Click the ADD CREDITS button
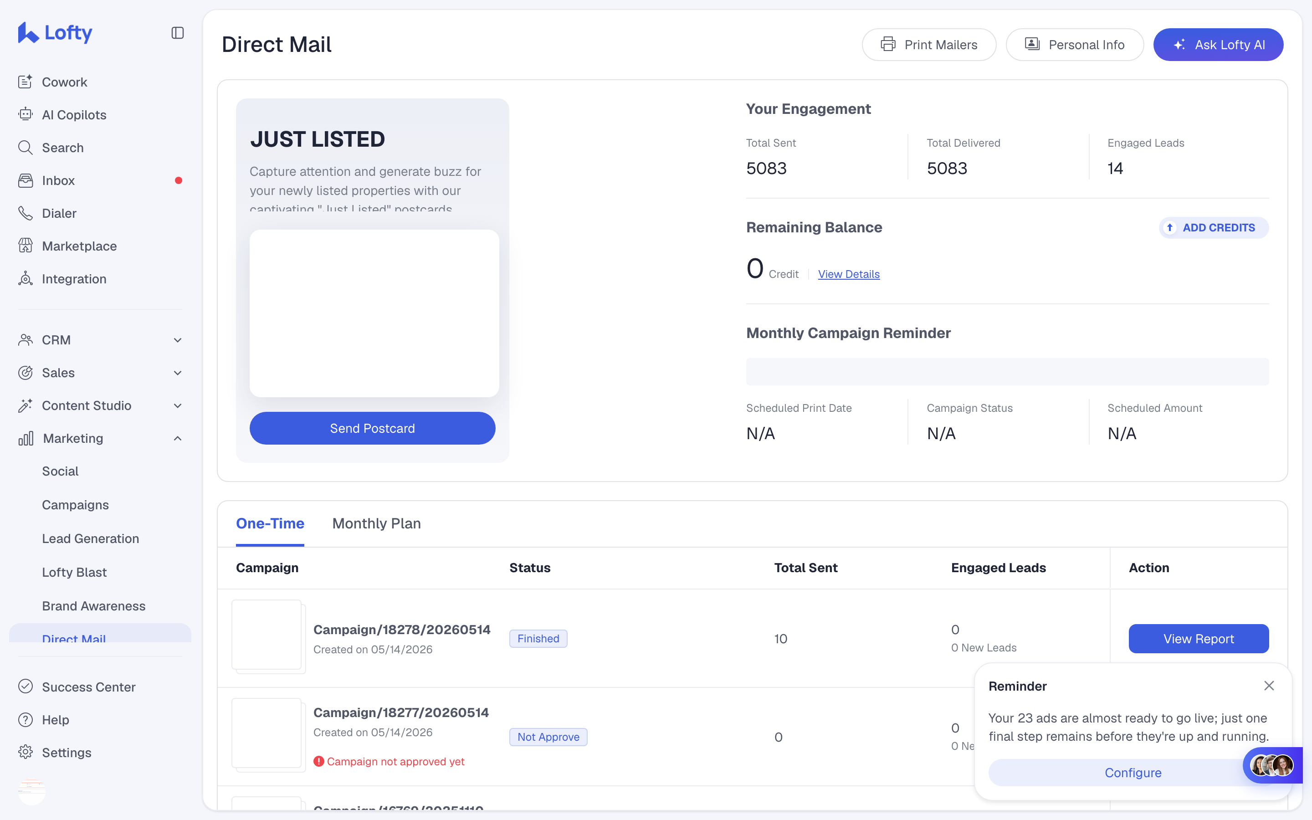 tap(1214, 228)
